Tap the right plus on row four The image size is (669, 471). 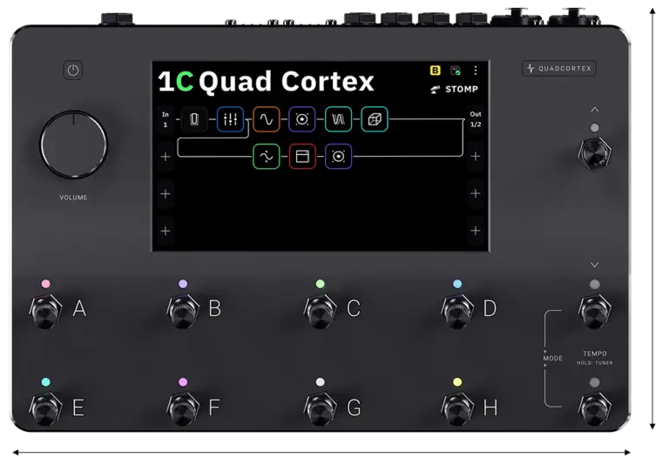(476, 231)
